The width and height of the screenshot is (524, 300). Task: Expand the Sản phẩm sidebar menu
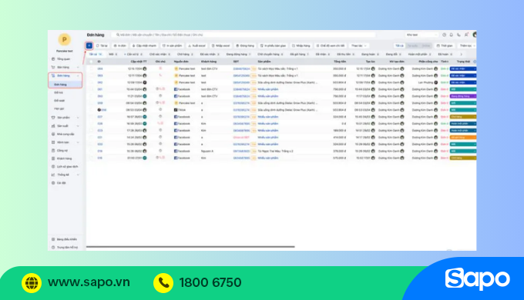[x=65, y=118]
